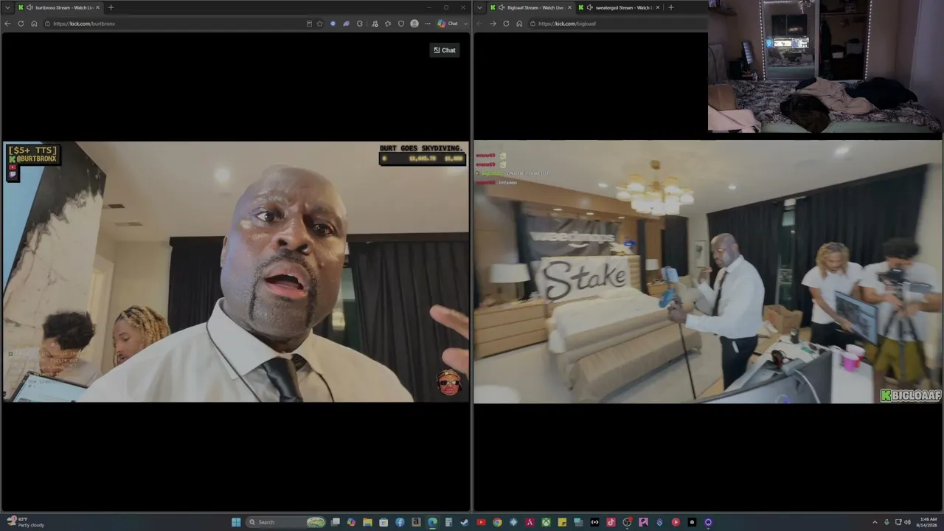Open the weather widget showing Partly cloudy
The height and width of the screenshot is (531, 944).
pos(27,522)
